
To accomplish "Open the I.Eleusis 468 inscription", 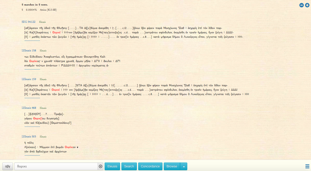I will pyautogui.click(x=29, y=108).
